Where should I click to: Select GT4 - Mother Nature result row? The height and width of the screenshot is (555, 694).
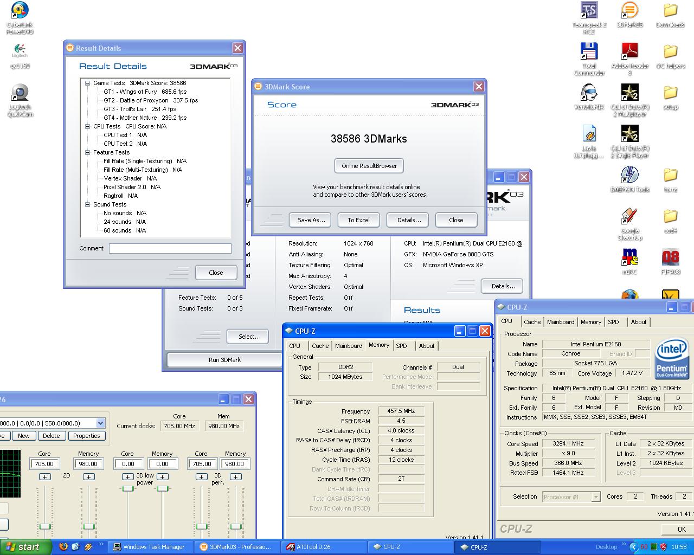[145, 118]
